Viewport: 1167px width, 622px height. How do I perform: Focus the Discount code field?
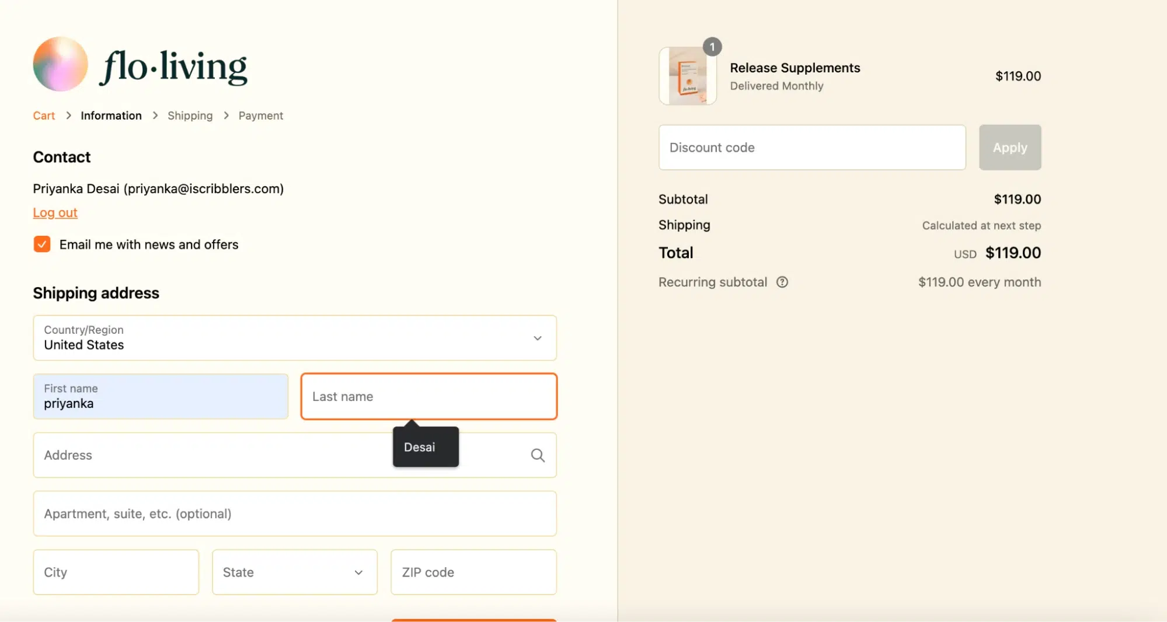pos(812,148)
